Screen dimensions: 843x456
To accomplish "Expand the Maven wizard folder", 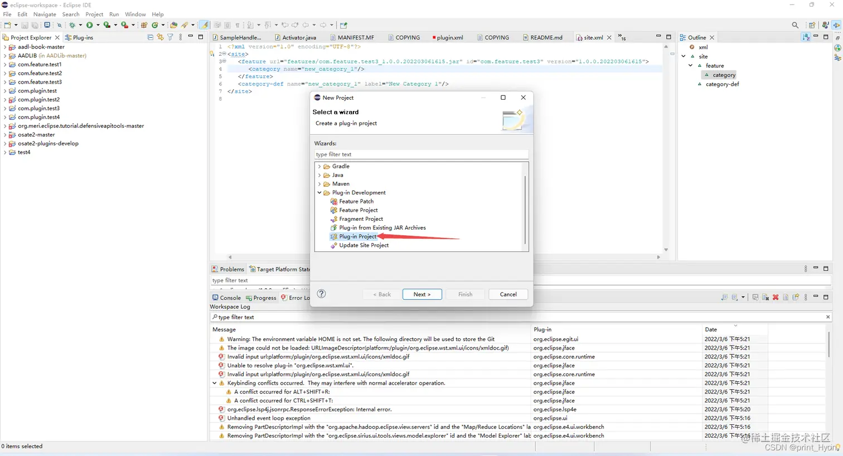I will (x=319, y=184).
